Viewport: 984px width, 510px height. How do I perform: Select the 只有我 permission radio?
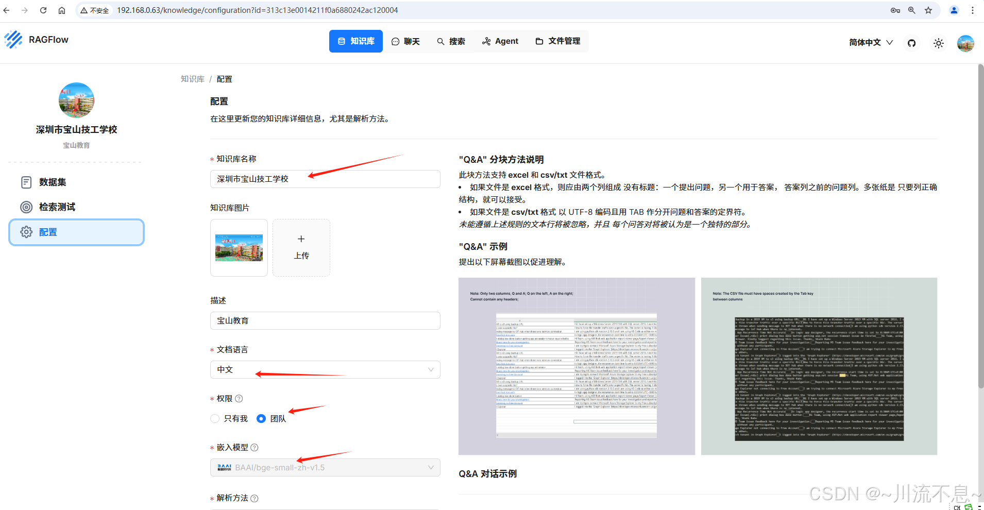coord(215,419)
